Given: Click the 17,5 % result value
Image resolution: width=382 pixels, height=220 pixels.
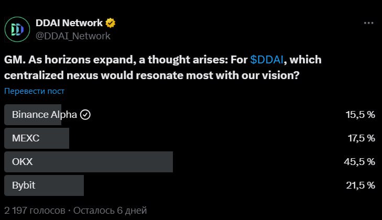Looking at the screenshot, I should [361, 138].
